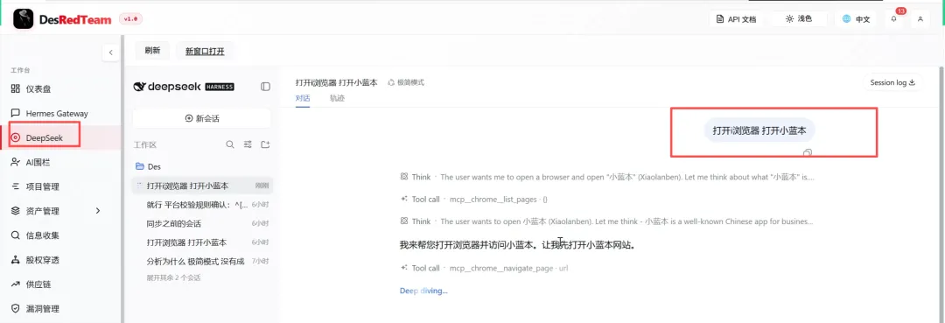945x323 pixels.
Task: Switch to the 轨迹 tab
Action: [x=337, y=98]
